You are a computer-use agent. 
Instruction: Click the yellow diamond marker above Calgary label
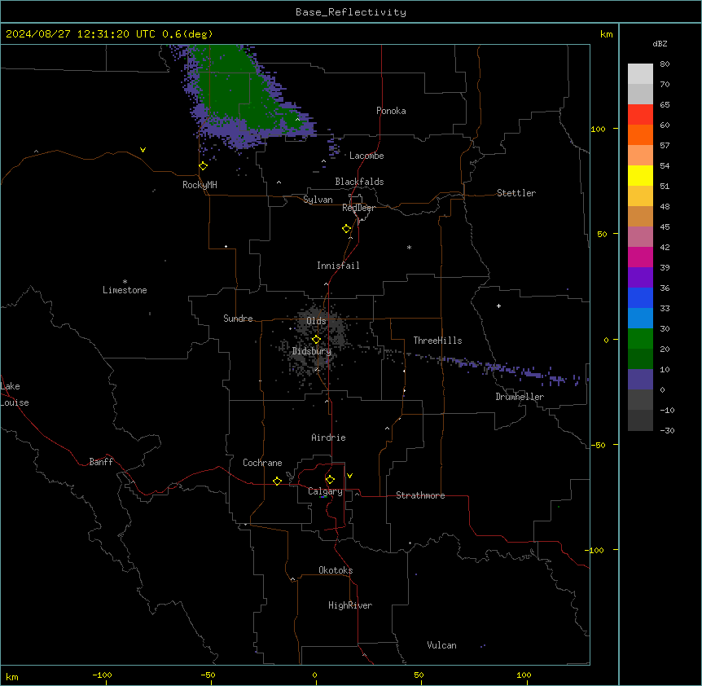pos(330,480)
